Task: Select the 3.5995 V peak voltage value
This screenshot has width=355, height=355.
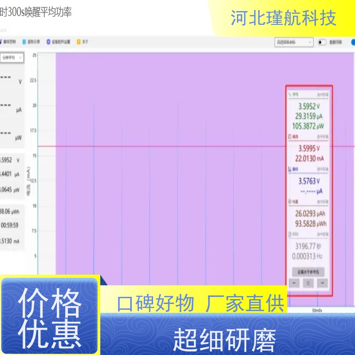Action: point(309,149)
